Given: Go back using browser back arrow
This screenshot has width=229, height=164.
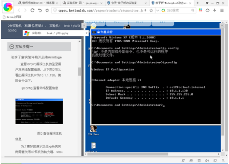Looking at the screenshot, I should click(19, 10).
